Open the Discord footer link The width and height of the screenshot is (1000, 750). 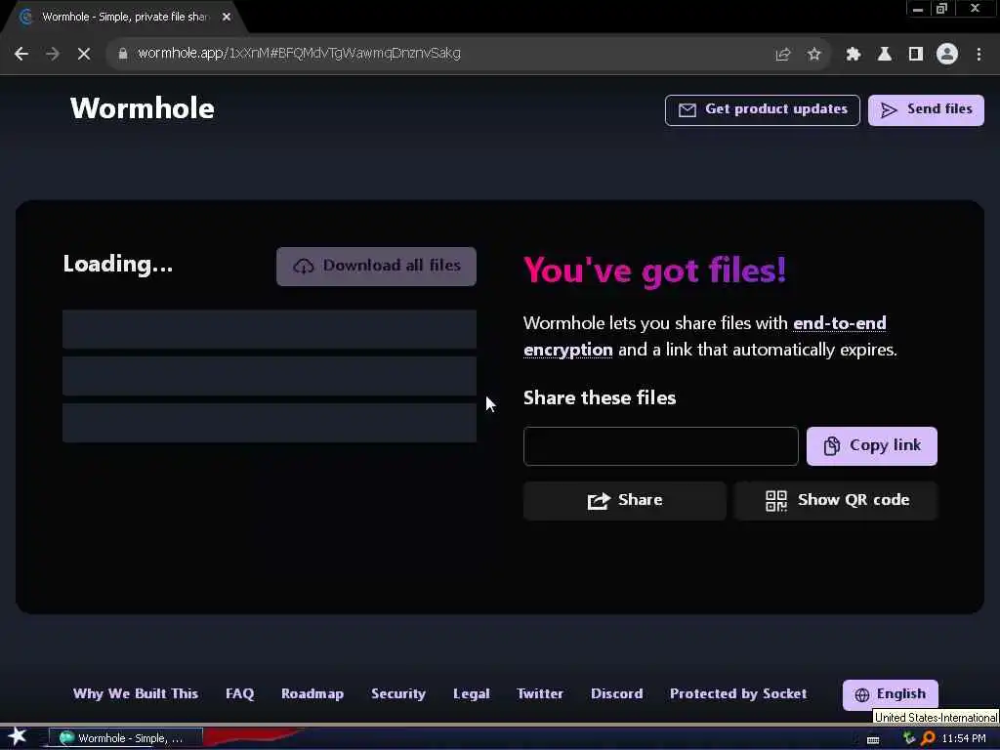617,694
